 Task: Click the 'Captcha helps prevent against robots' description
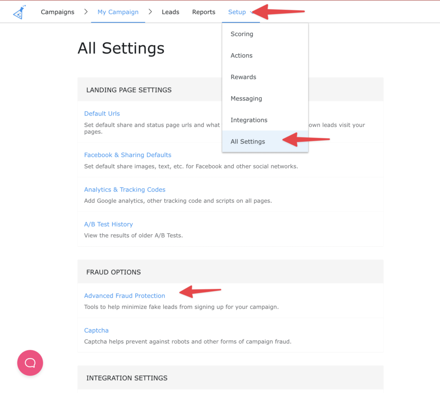click(188, 341)
